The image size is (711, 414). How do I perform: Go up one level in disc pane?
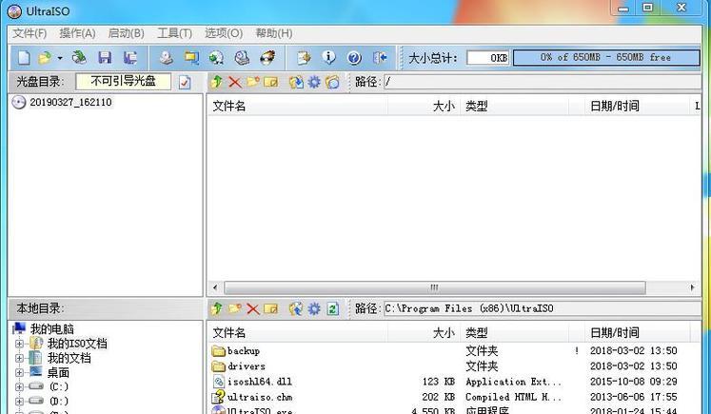coord(217,82)
